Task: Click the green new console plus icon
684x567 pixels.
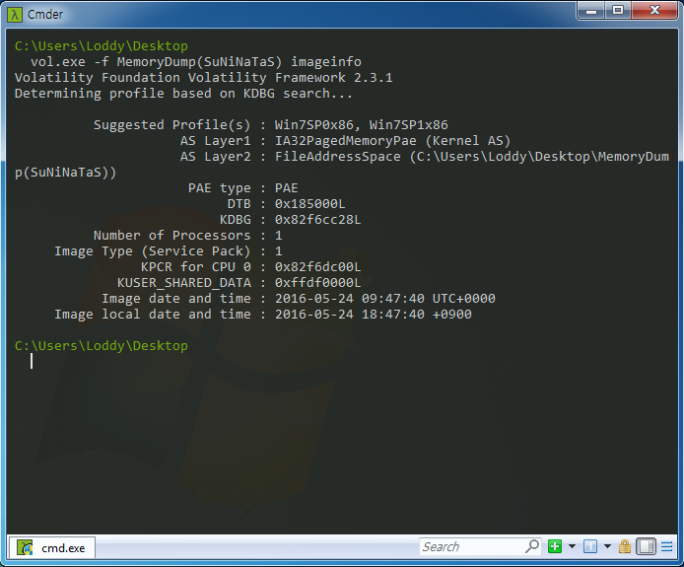Action: [x=555, y=546]
